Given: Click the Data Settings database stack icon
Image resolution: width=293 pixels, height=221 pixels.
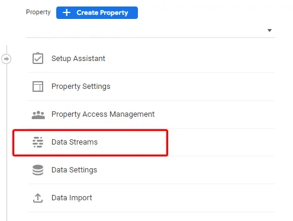Looking at the screenshot, I should coord(38,170).
